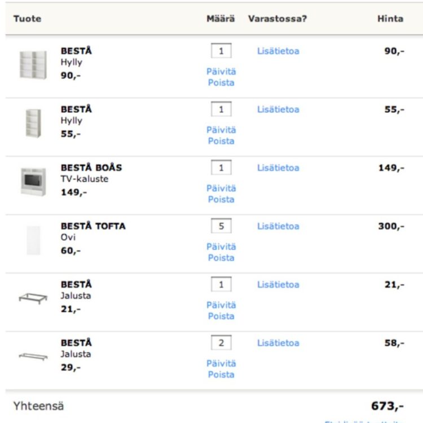
Task: Remove 90,- BESTÅ Hylly with Poista
Action: click(221, 82)
